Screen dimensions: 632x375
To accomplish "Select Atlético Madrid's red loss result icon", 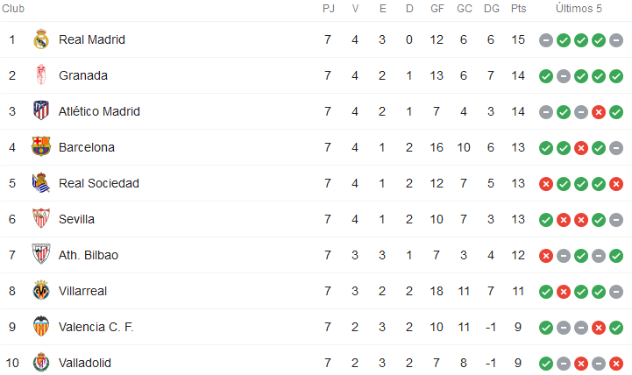I will (x=599, y=112).
